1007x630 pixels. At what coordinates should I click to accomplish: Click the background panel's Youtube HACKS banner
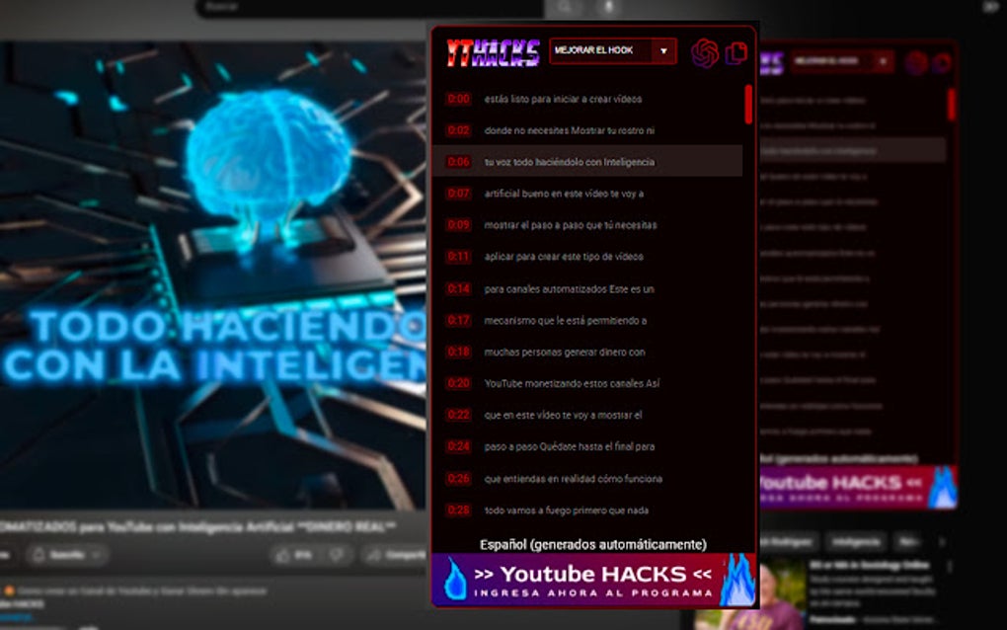point(859,488)
